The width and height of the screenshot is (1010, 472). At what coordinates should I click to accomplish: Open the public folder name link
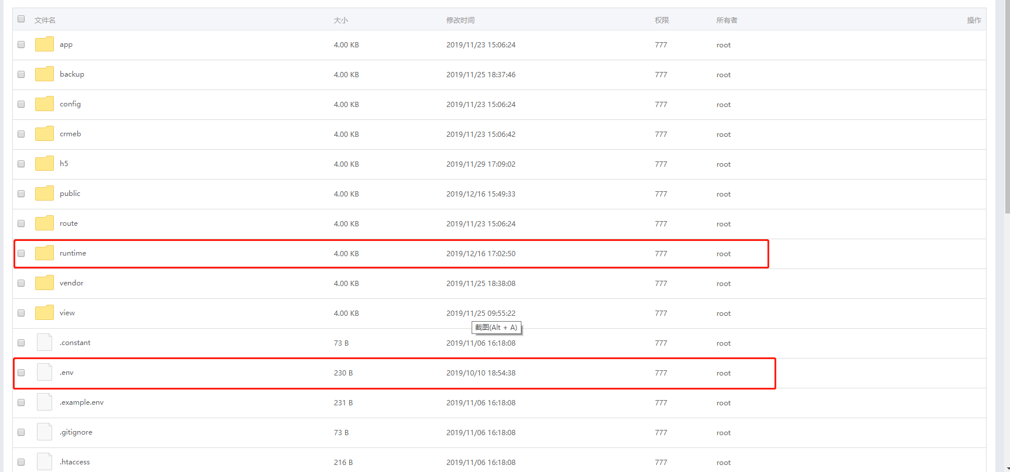tap(70, 194)
